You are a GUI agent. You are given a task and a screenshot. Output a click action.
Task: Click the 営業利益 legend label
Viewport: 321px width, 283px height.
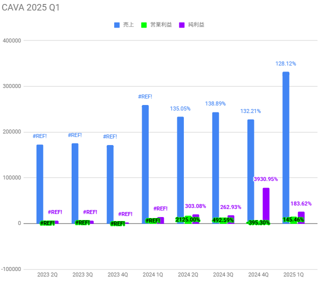161,24
